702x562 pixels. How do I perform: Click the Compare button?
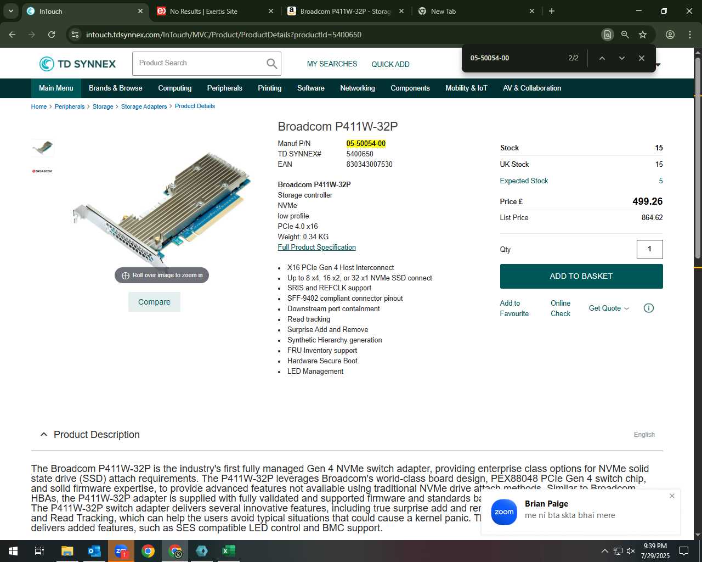tap(154, 302)
